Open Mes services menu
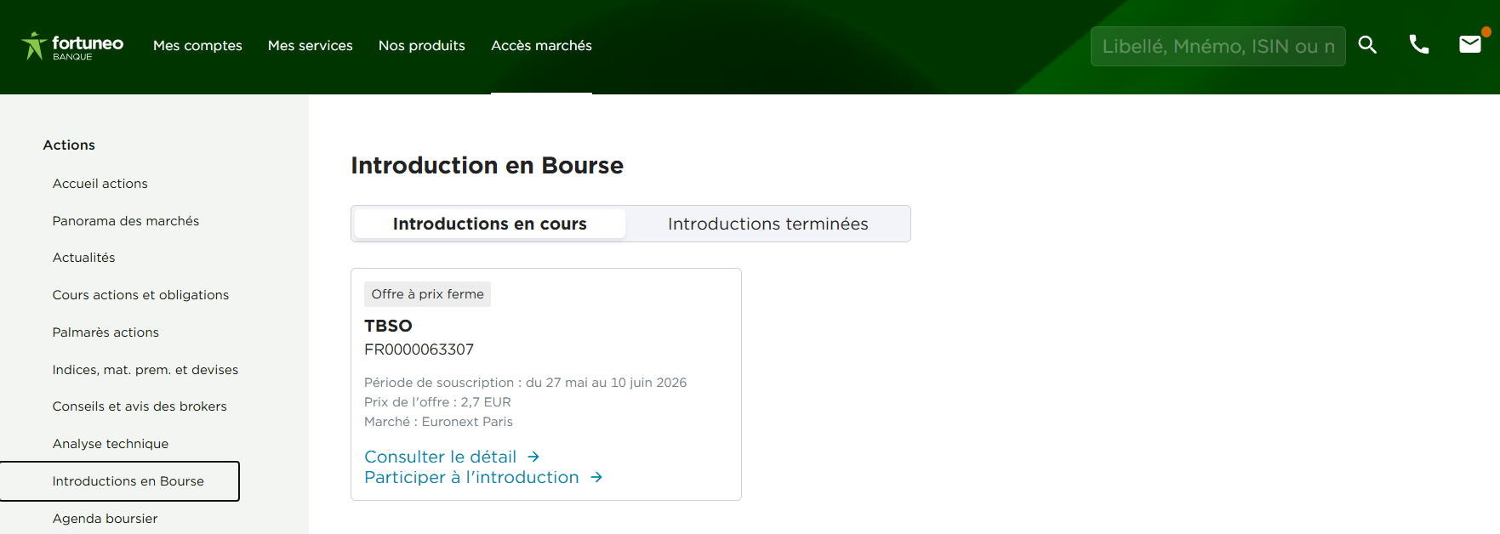This screenshot has width=1500, height=534. click(310, 46)
